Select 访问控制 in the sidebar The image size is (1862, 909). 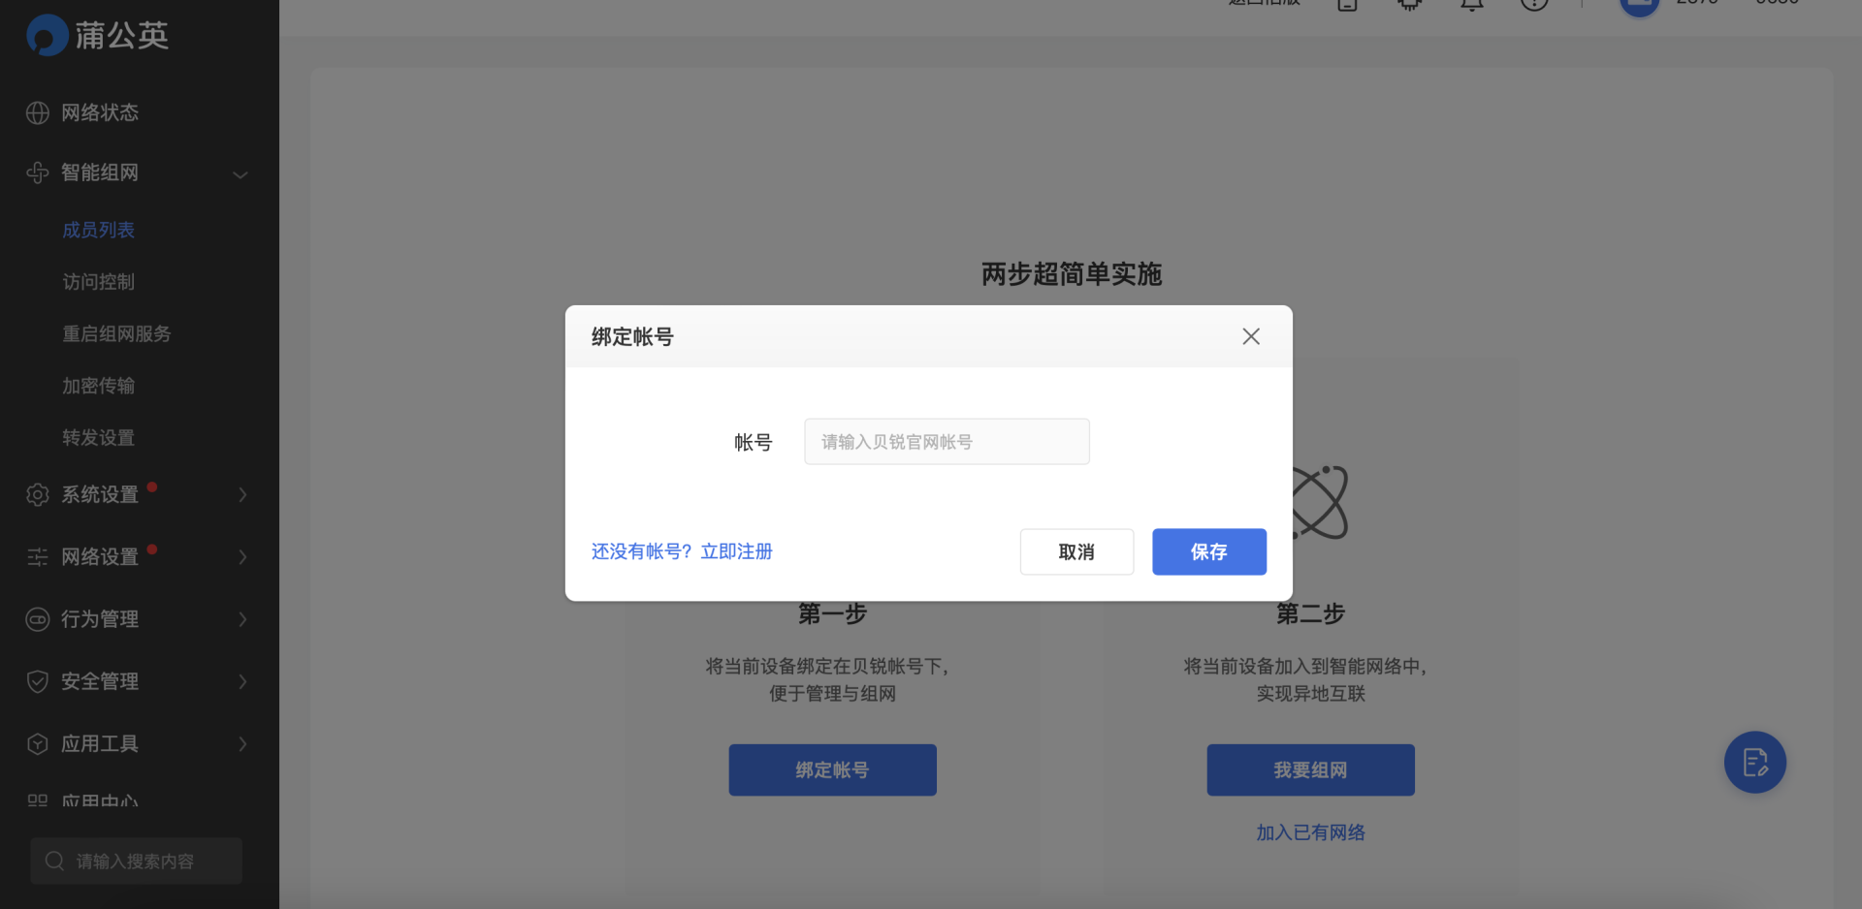[98, 281]
